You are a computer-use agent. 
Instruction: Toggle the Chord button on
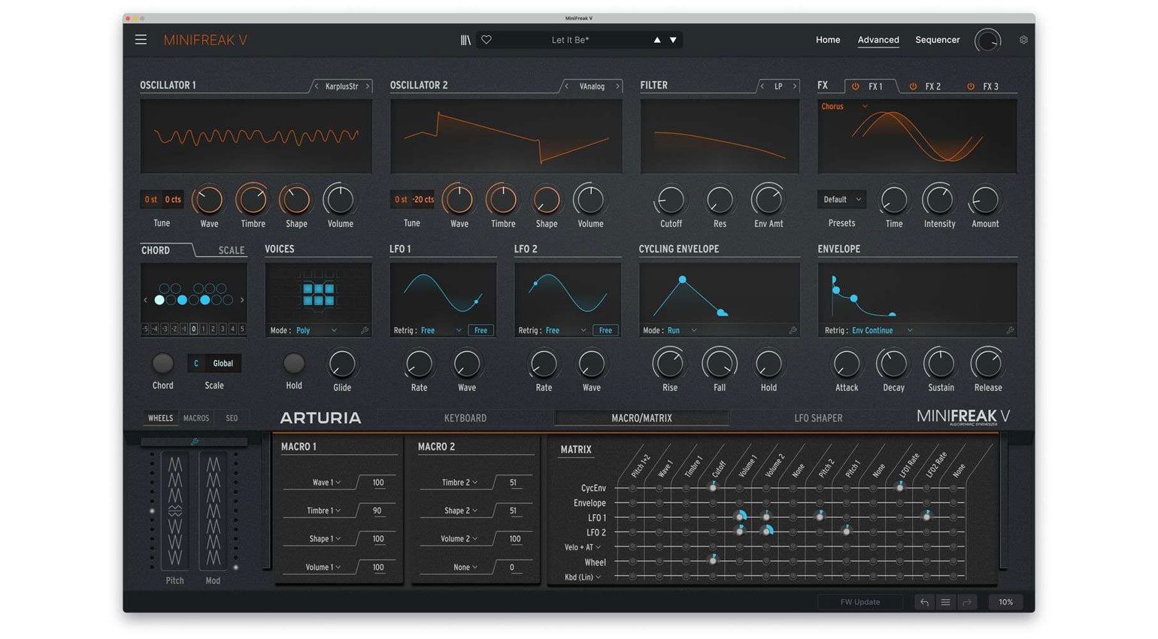pyautogui.click(x=162, y=364)
